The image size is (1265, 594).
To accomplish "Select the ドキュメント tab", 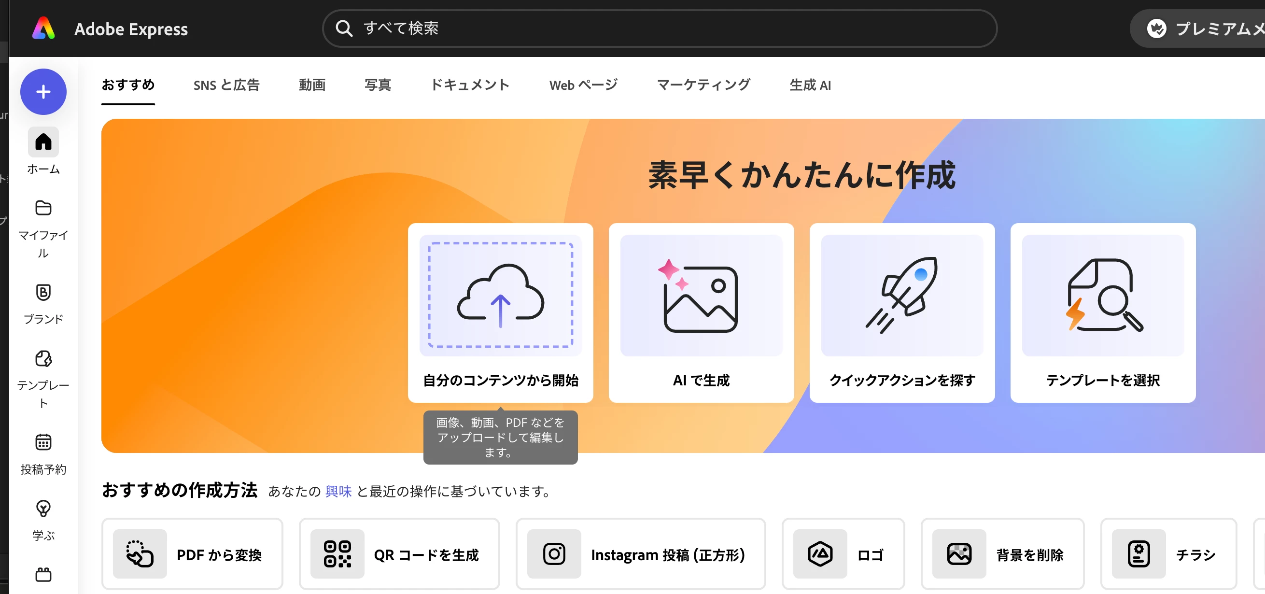I will 470,85.
